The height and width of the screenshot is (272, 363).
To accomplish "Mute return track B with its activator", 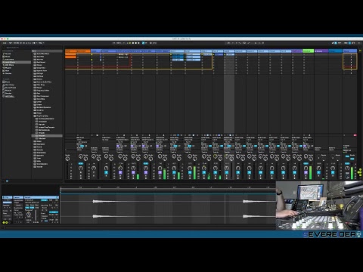I will point(333,172).
